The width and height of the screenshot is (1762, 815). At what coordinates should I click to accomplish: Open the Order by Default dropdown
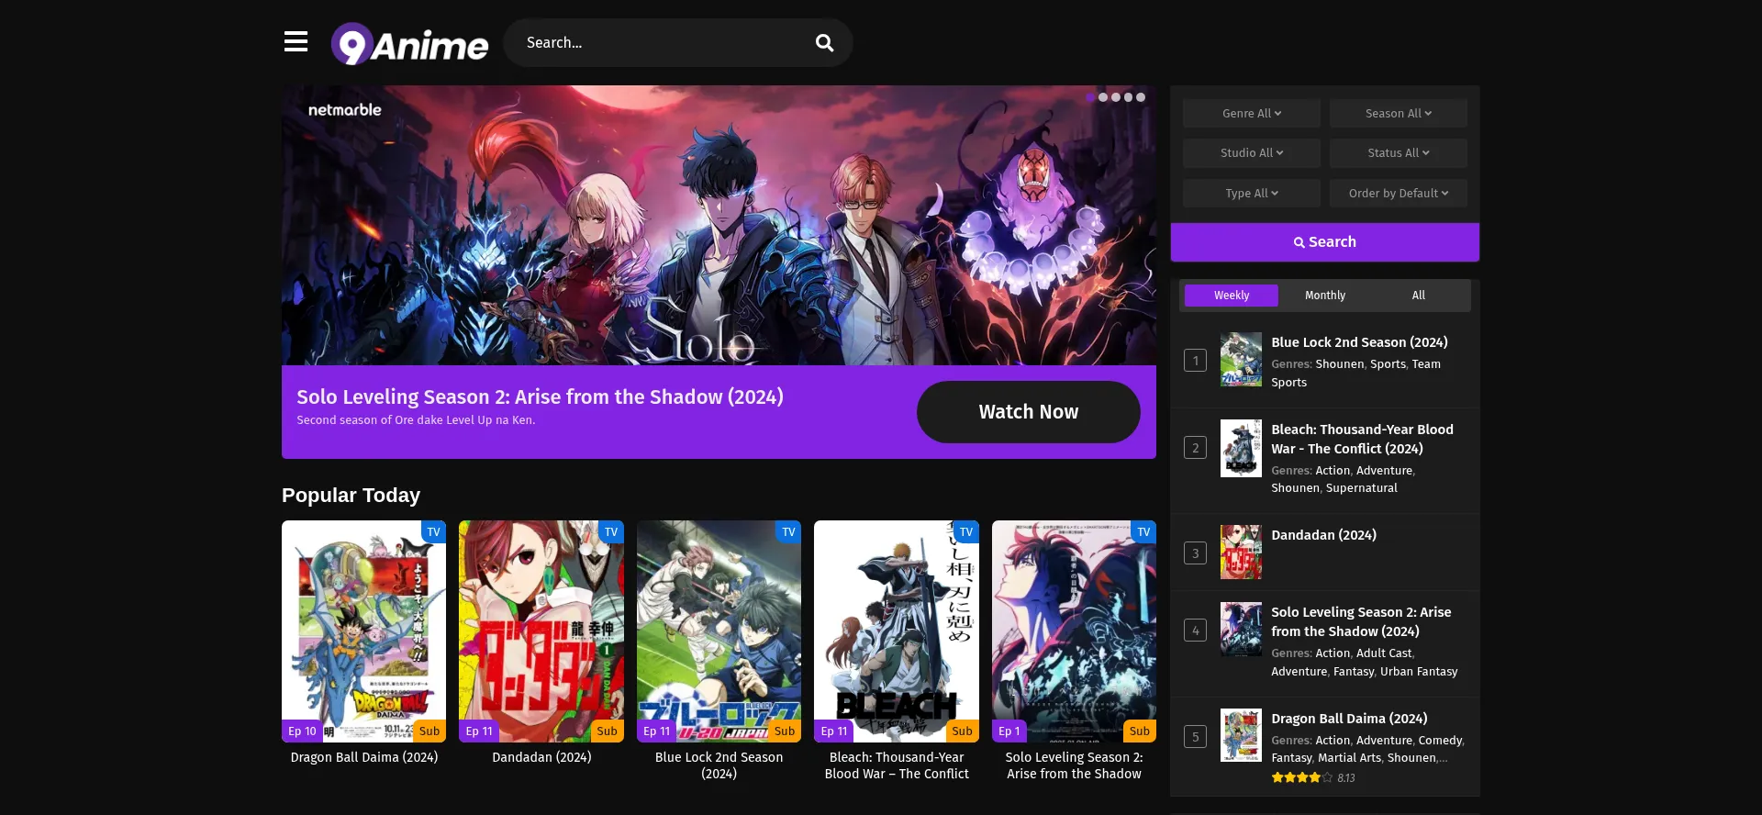[x=1399, y=194]
